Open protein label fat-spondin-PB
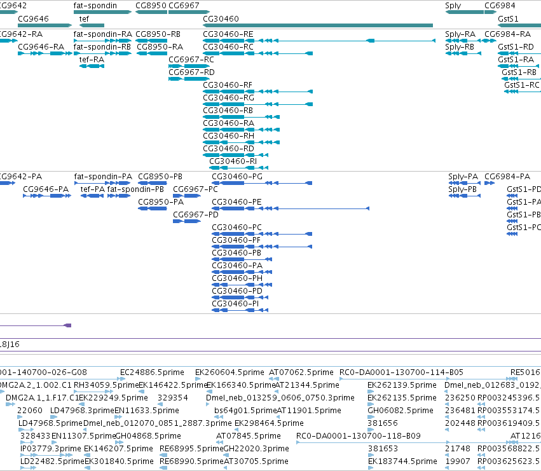The height and width of the screenshot is (471, 541). [x=135, y=189]
